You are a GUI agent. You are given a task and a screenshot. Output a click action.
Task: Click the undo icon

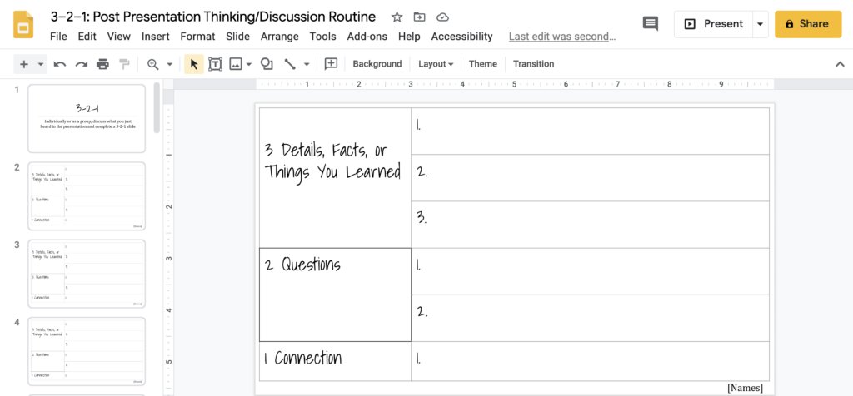(60, 64)
